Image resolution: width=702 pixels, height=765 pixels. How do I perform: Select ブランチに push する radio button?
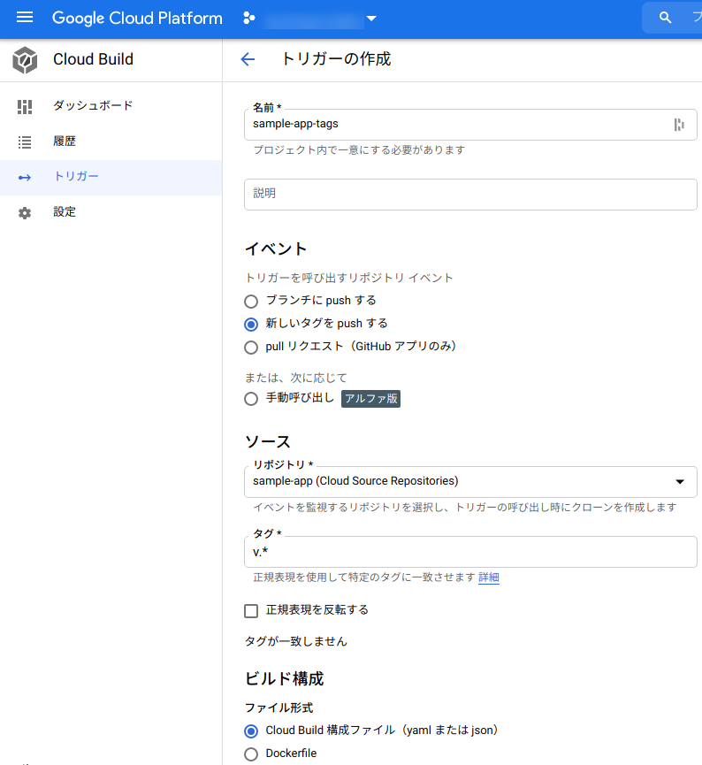(251, 302)
